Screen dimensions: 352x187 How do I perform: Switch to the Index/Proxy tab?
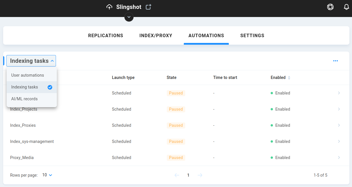tap(156, 36)
